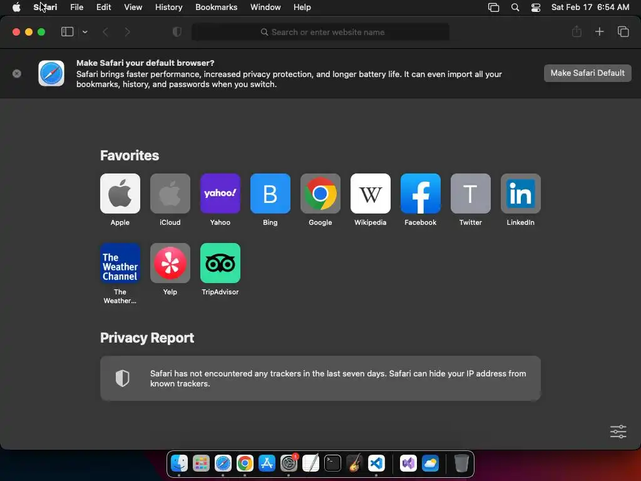Open a new tab with plus button
The image size is (641, 481).
[x=599, y=31]
